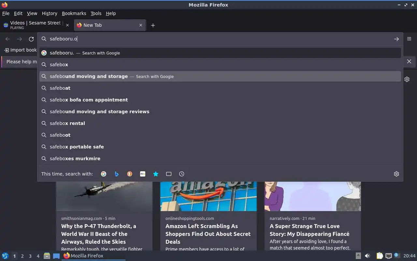The image size is (417, 261).
Task: Click the Amazon building thumbnail image
Action: [208, 196]
